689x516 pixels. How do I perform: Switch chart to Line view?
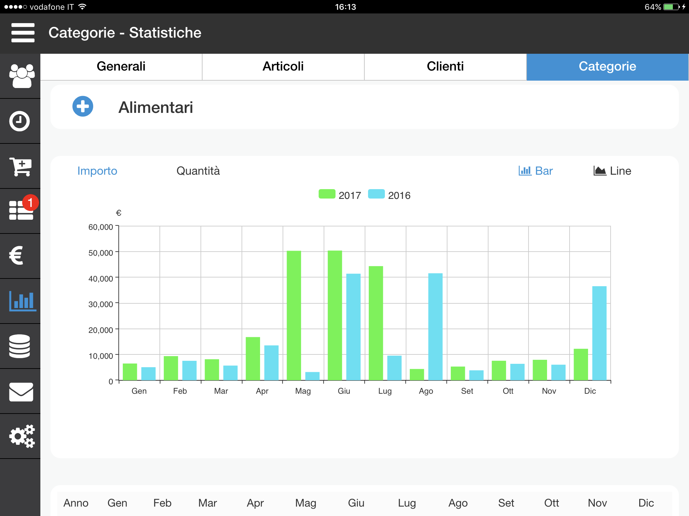point(612,171)
